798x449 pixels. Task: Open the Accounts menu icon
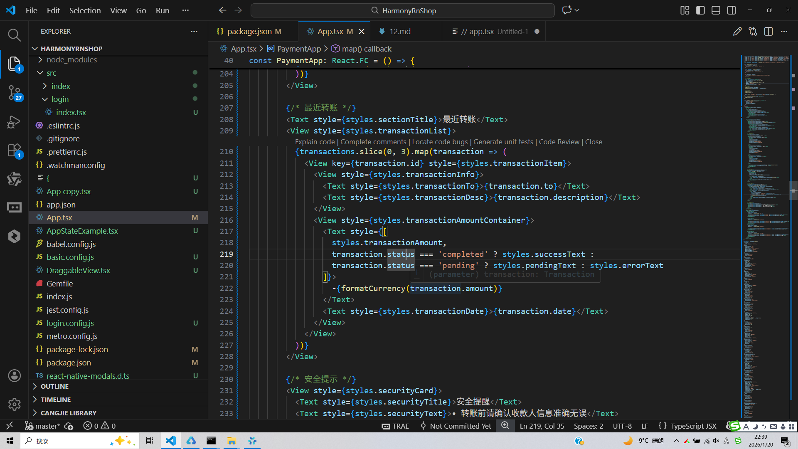click(14, 376)
